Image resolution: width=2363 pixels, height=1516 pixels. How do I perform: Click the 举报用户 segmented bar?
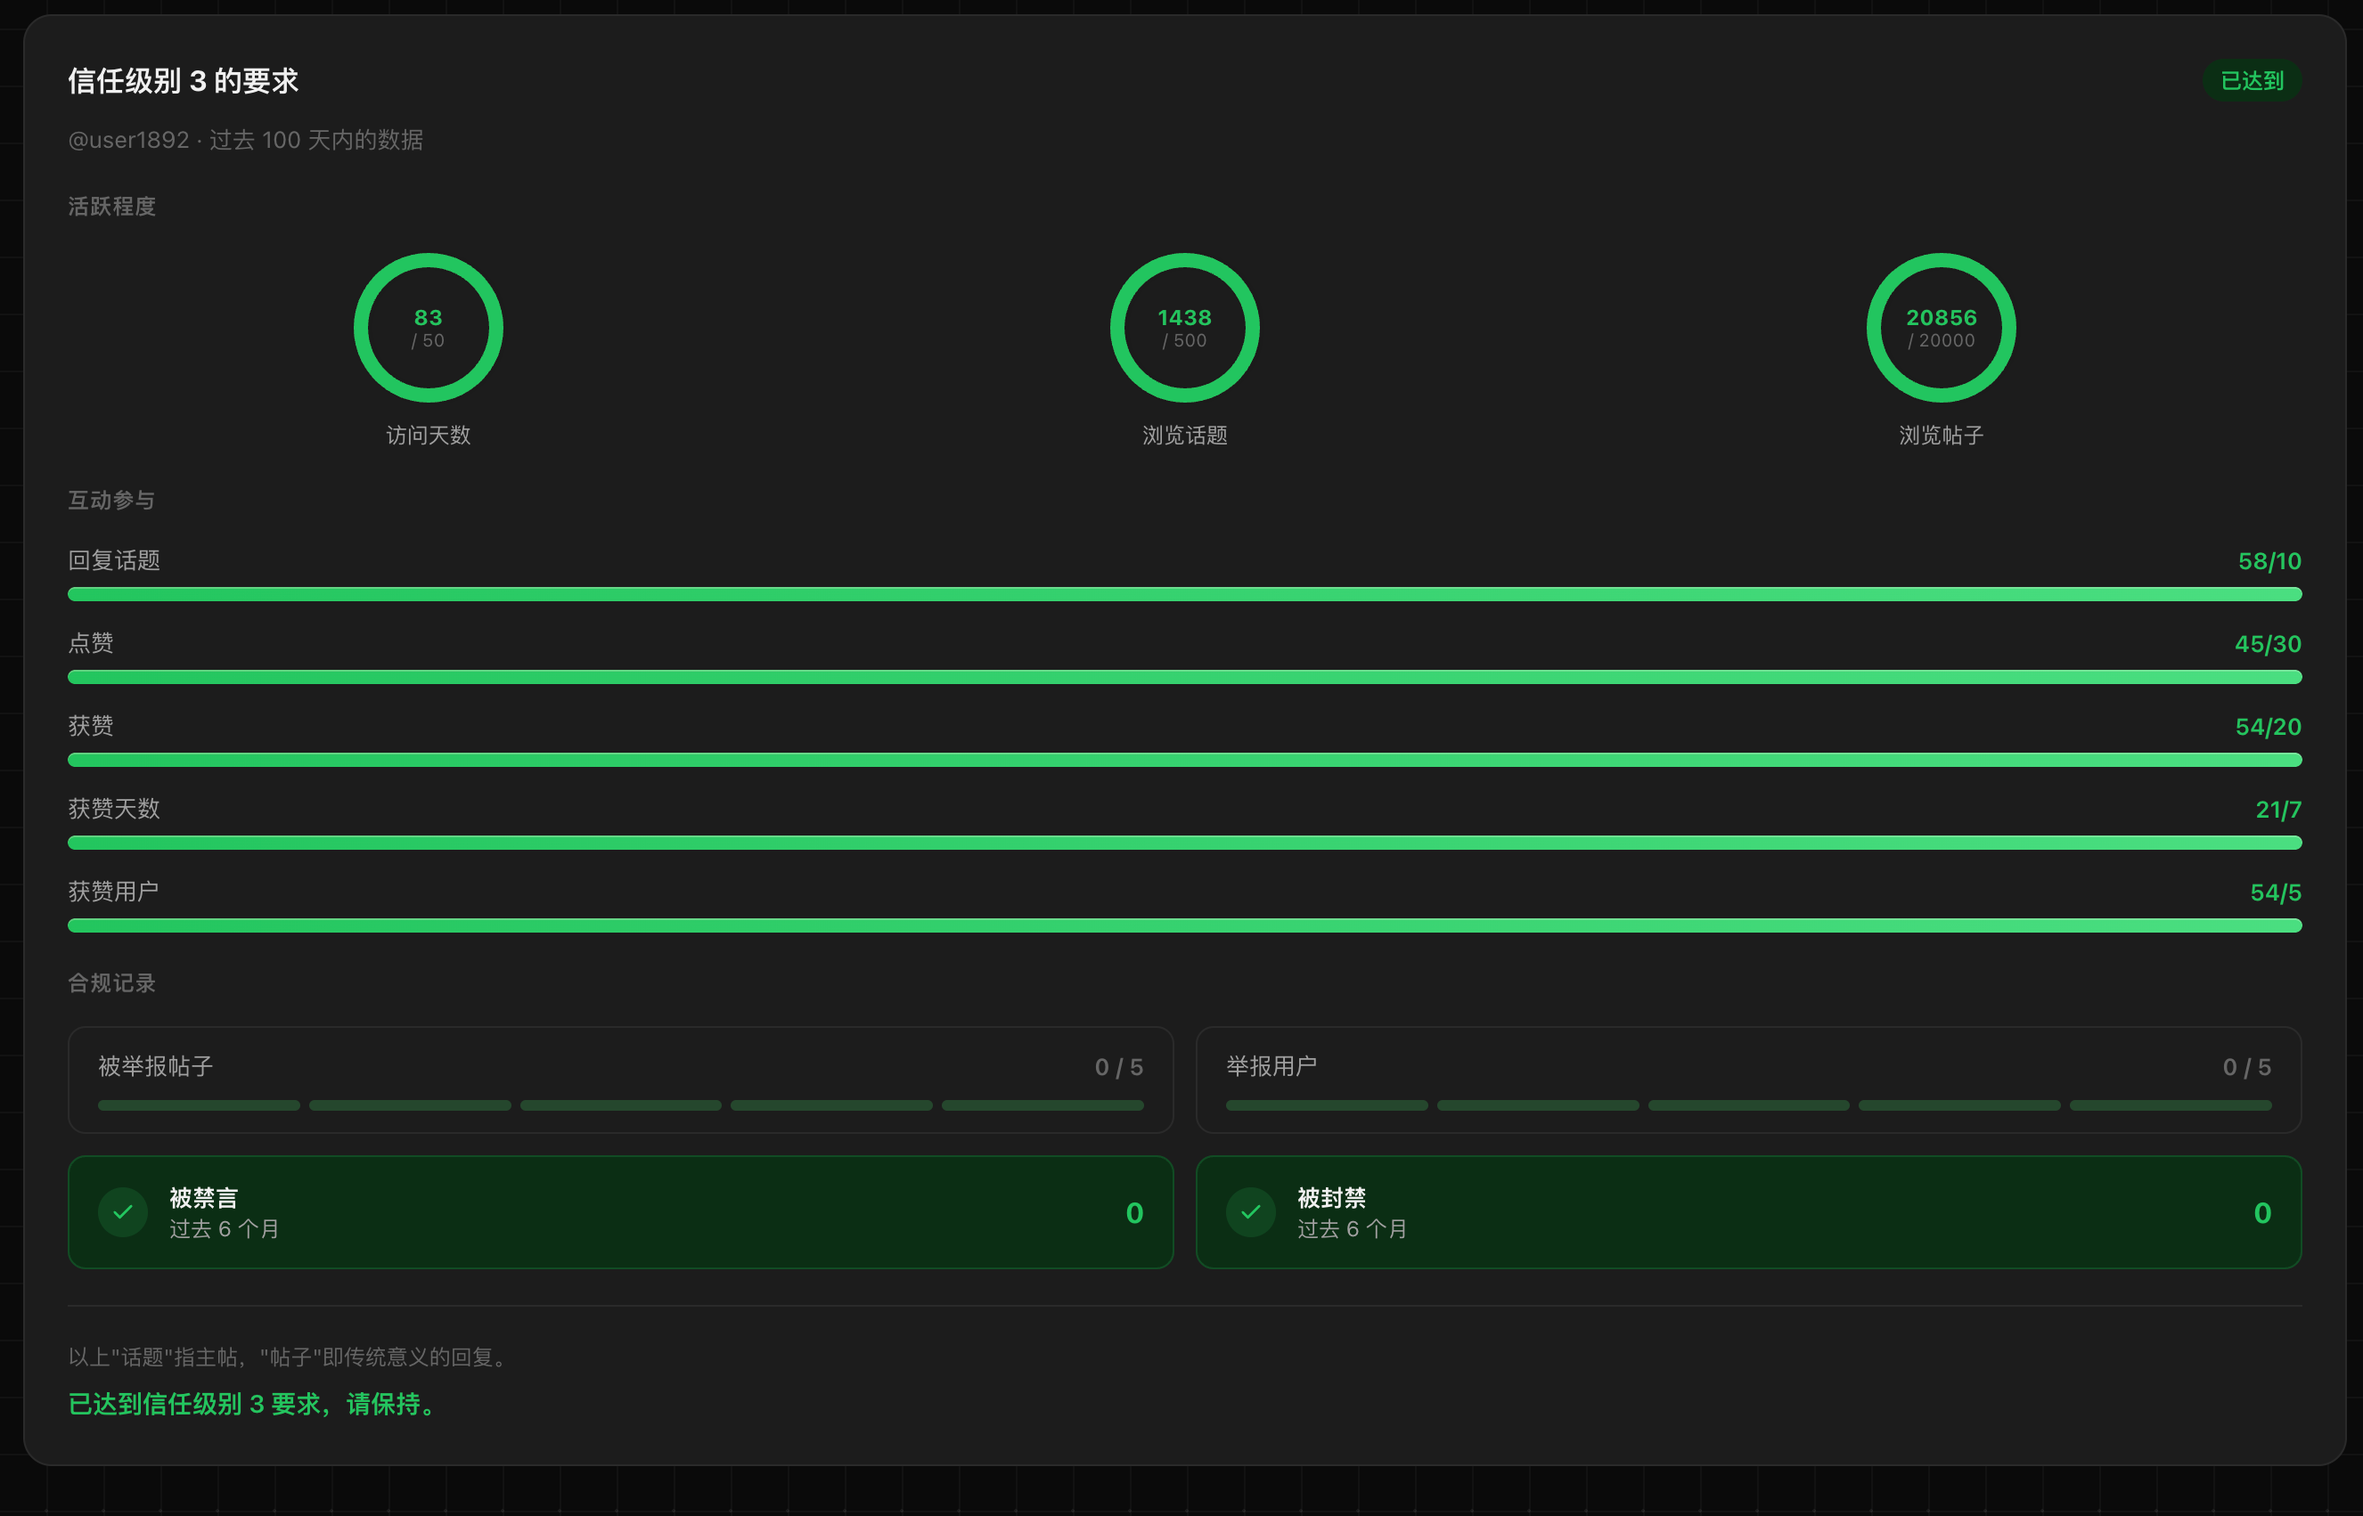[1748, 1105]
